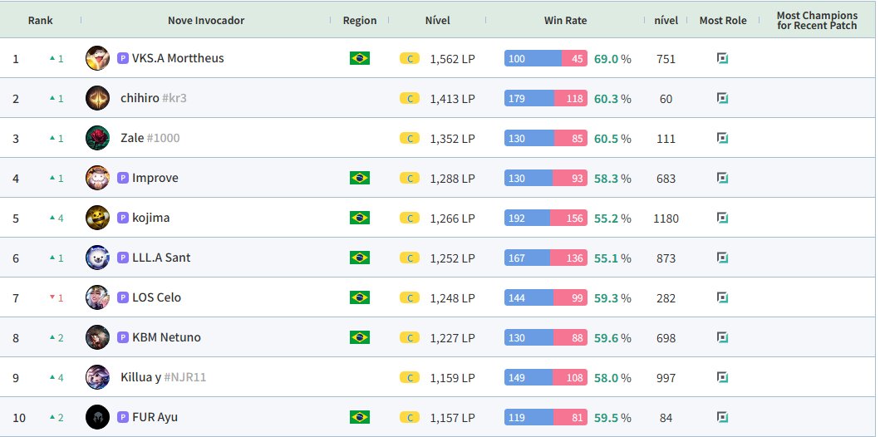Click level value 1180

pos(666,218)
